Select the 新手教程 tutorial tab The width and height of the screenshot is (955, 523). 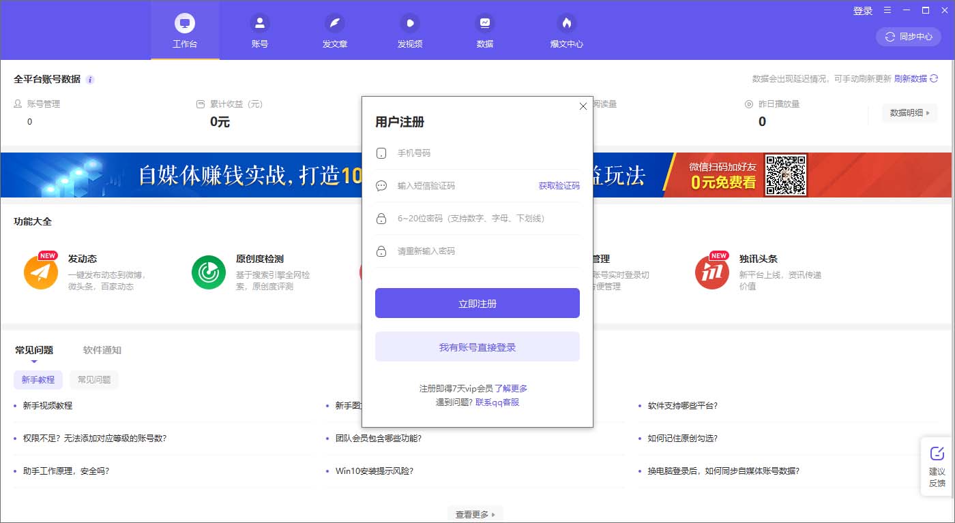pos(38,379)
